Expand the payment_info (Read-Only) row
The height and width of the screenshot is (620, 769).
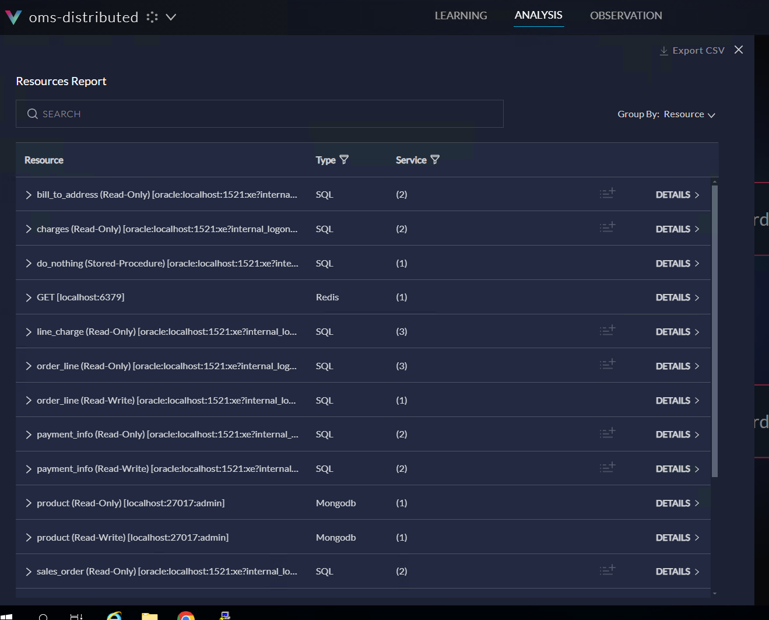click(28, 435)
